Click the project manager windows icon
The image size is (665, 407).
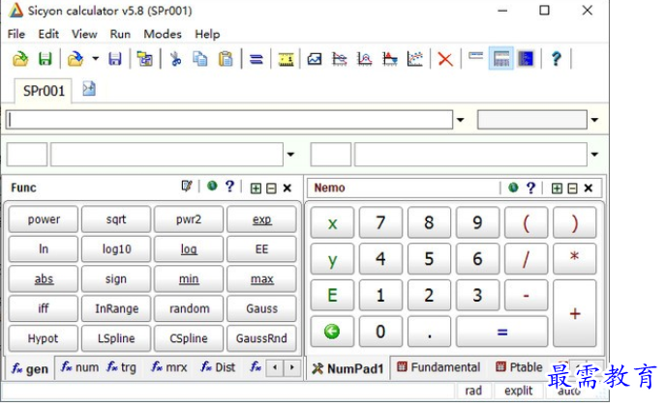(x=144, y=59)
